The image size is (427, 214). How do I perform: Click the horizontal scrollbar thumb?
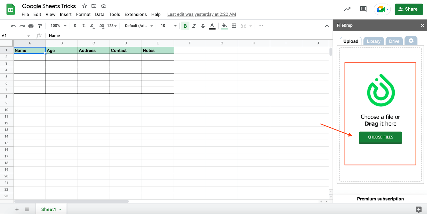click(72, 202)
